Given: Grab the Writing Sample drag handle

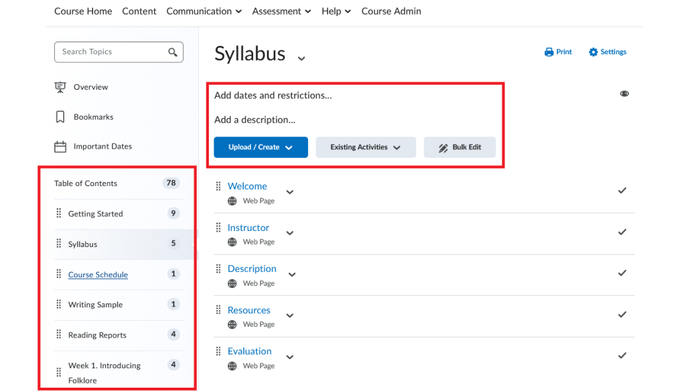Looking at the screenshot, I should pyautogui.click(x=59, y=305).
